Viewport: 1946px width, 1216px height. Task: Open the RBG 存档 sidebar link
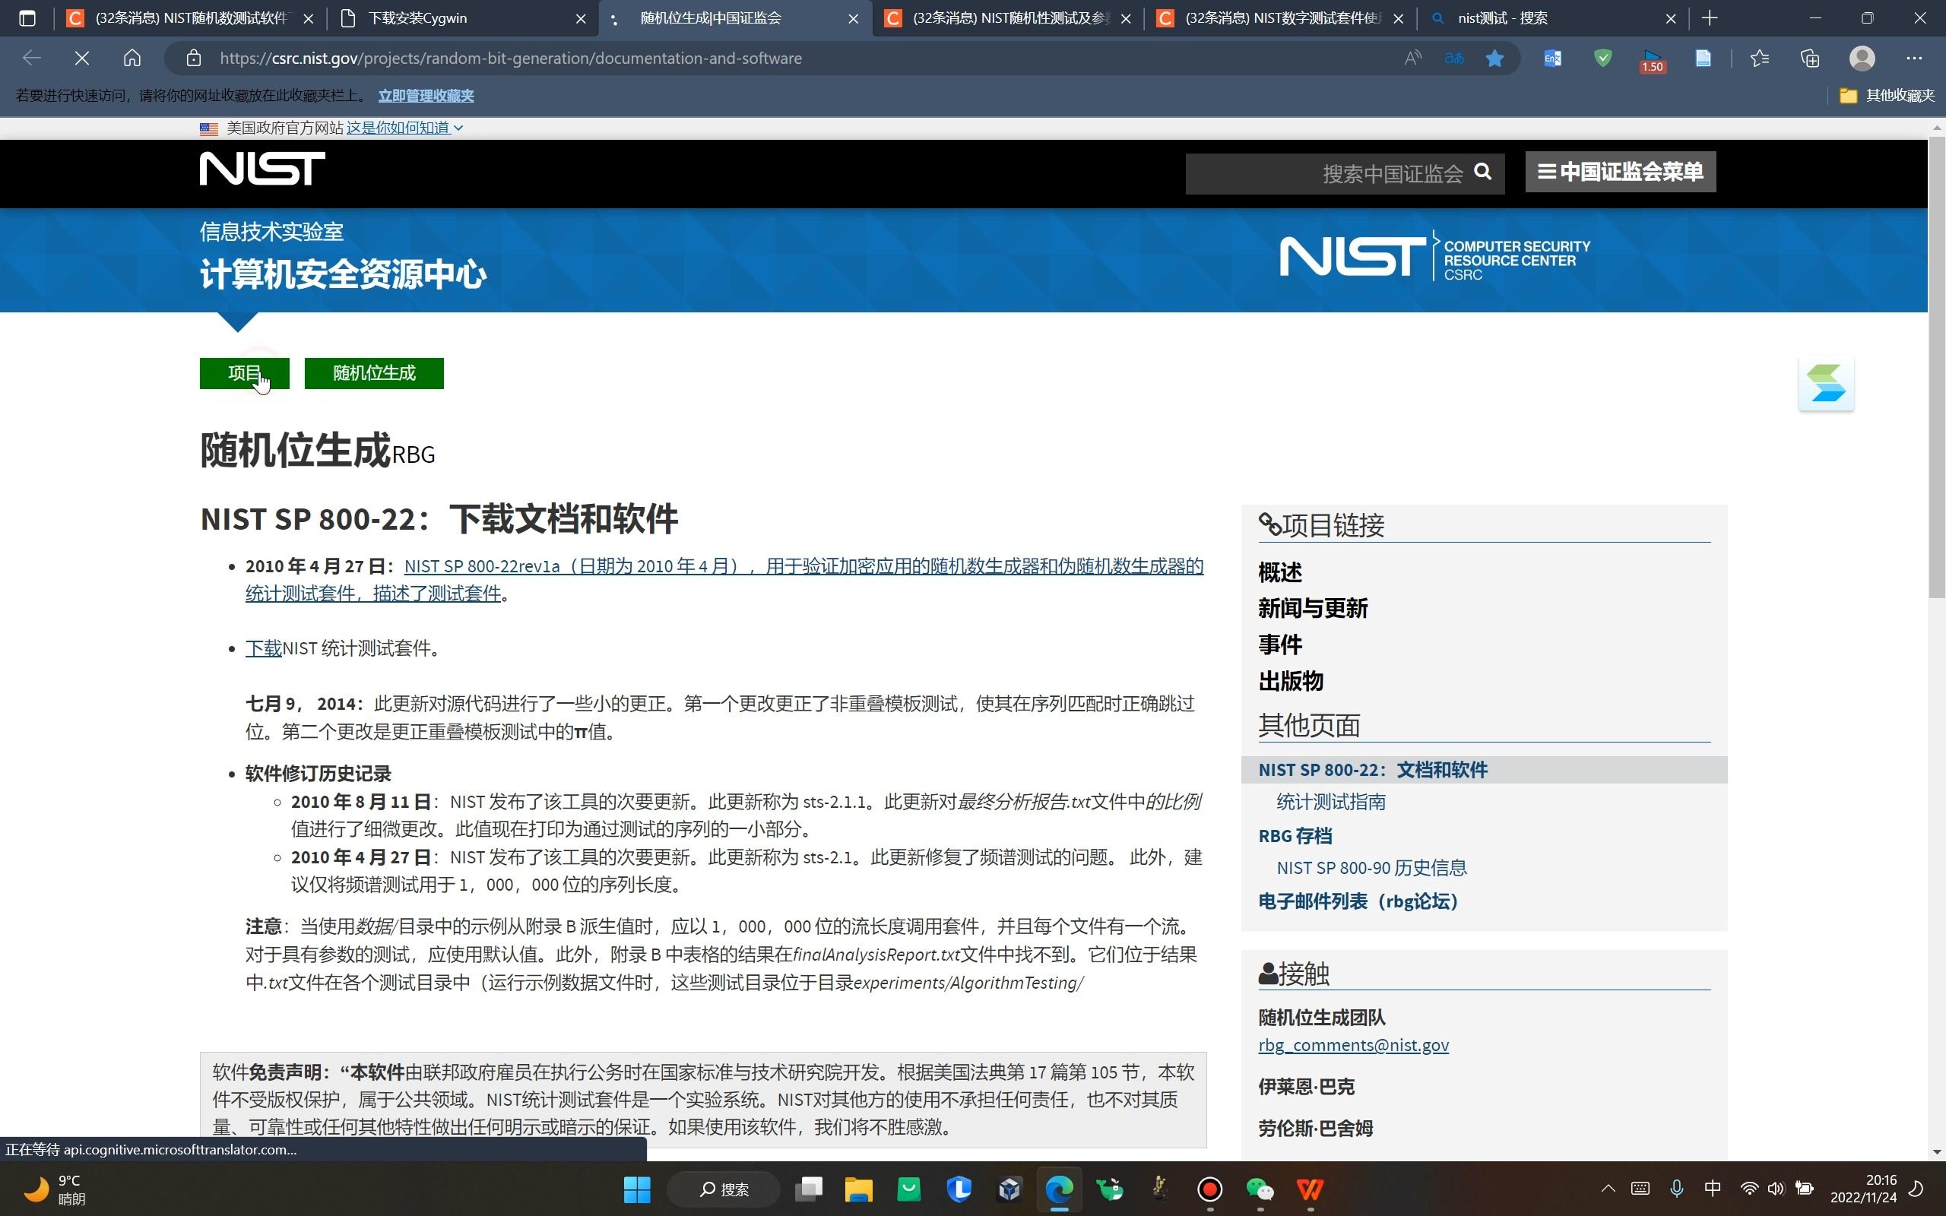click(x=1295, y=835)
